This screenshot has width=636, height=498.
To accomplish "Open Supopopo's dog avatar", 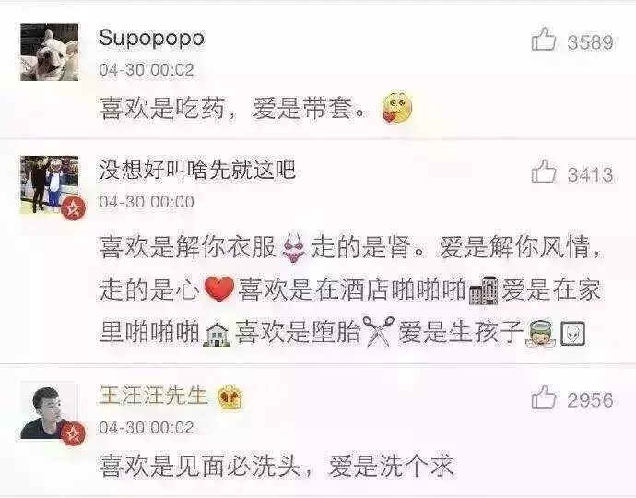I will coord(50,52).
